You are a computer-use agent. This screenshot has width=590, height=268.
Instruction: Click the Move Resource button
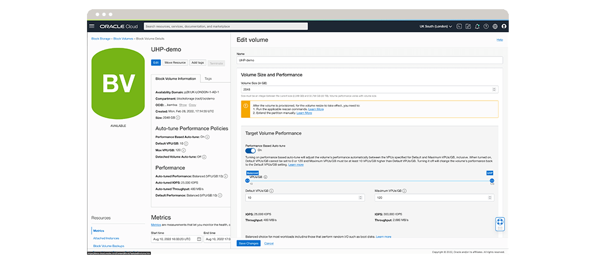(x=175, y=63)
